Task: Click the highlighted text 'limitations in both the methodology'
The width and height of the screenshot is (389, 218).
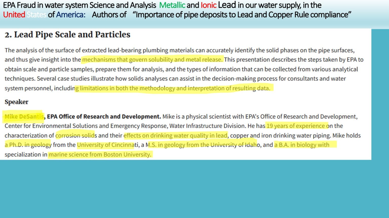Action: (127, 88)
